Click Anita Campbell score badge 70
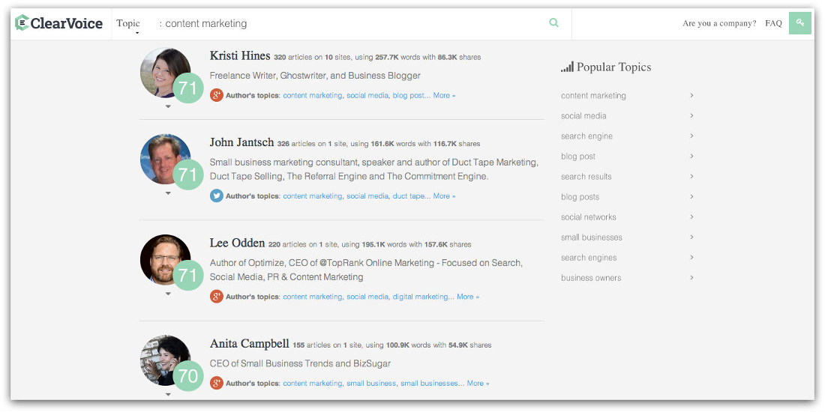This screenshot has width=825, height=412. click(x=187, y=376)
